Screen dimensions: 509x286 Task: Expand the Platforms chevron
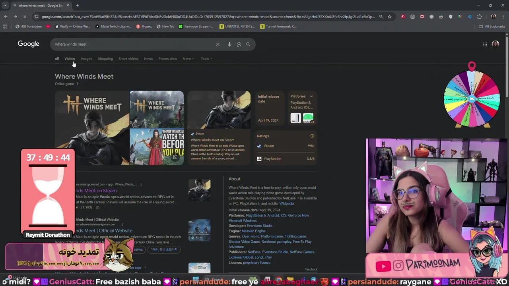click(311, 97)
